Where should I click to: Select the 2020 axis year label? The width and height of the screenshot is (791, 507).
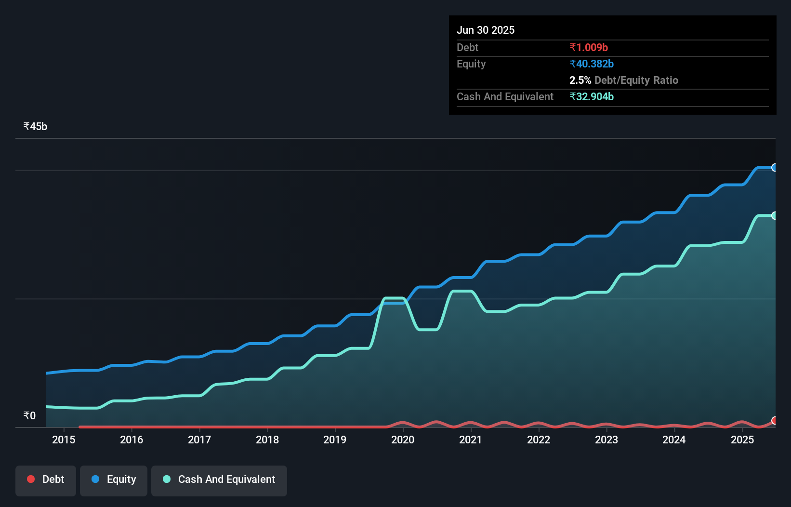pos(403,440)
